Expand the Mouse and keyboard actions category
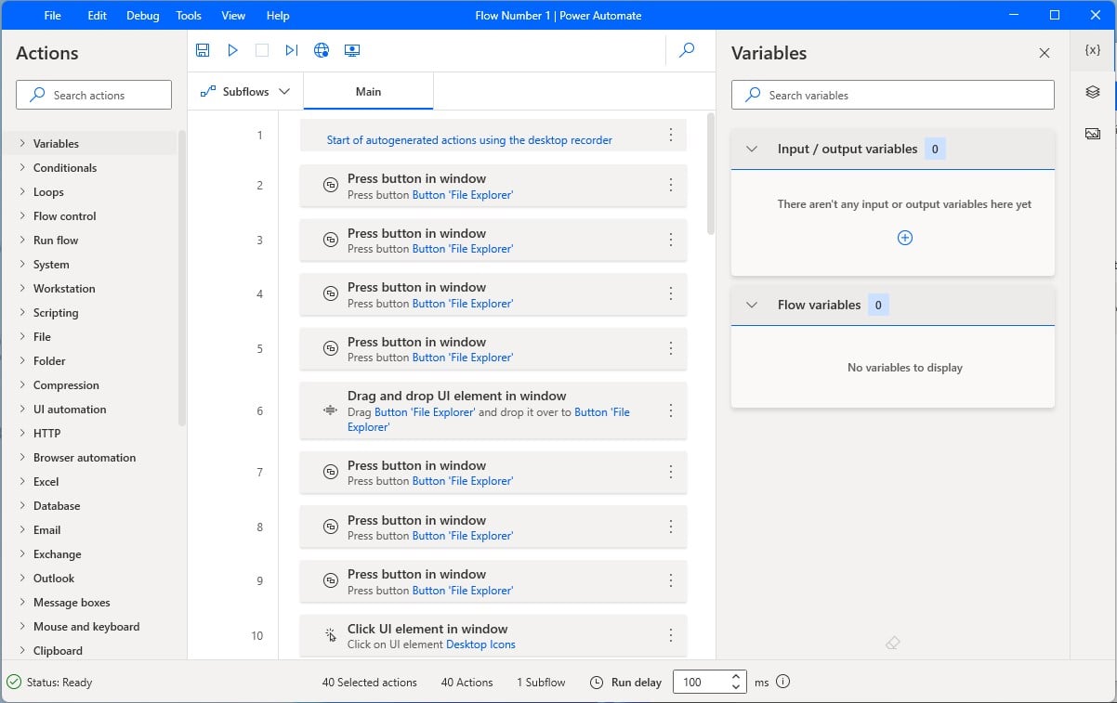 click(22, 626)
